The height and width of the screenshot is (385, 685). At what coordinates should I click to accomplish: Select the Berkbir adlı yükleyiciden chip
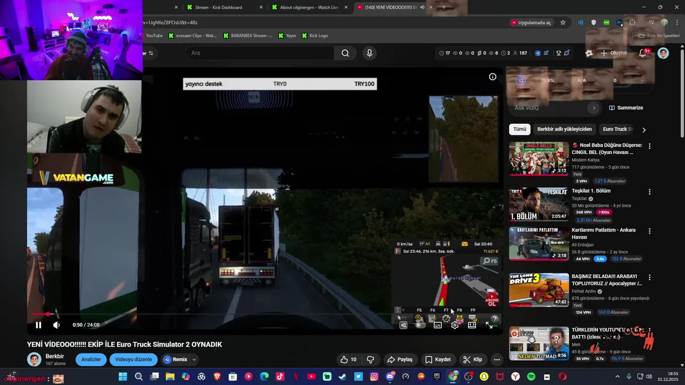[565, 129]
